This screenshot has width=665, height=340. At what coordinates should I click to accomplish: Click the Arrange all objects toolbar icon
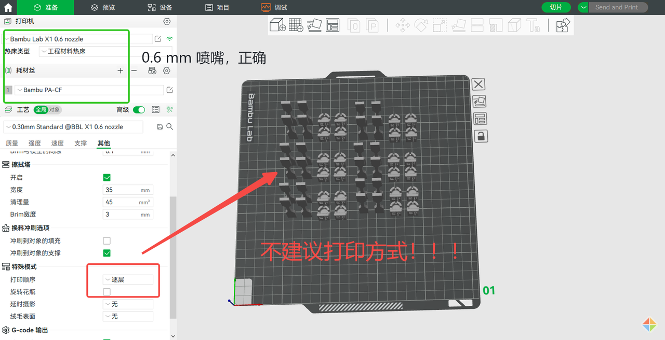(x=332, y=24)
